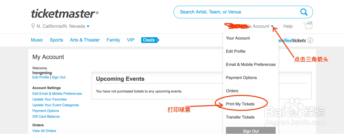Click the search magnifier icon

tap(304, 12)
